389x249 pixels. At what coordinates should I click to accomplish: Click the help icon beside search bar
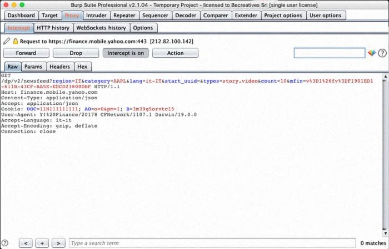point(4,243)
